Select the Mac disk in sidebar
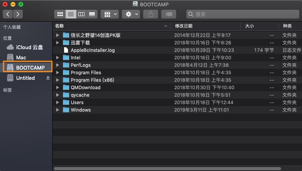This screenshot has width=302, height=171. pyautogui.click(x=27, y=57)
